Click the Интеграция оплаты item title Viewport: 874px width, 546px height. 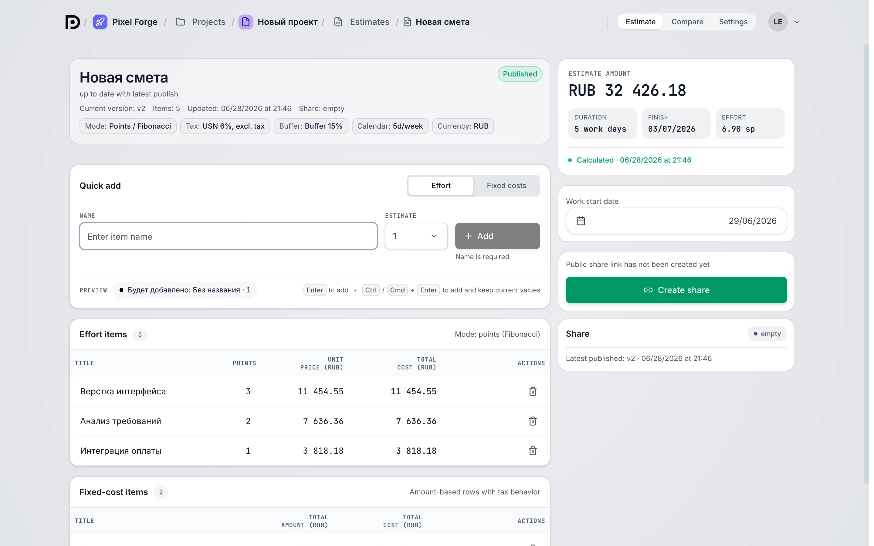tap(120, 451)
